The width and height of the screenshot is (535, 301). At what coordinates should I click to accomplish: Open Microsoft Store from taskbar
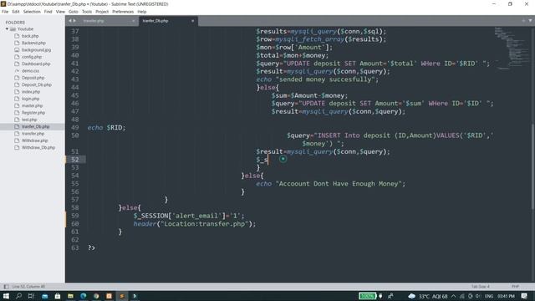58,296
